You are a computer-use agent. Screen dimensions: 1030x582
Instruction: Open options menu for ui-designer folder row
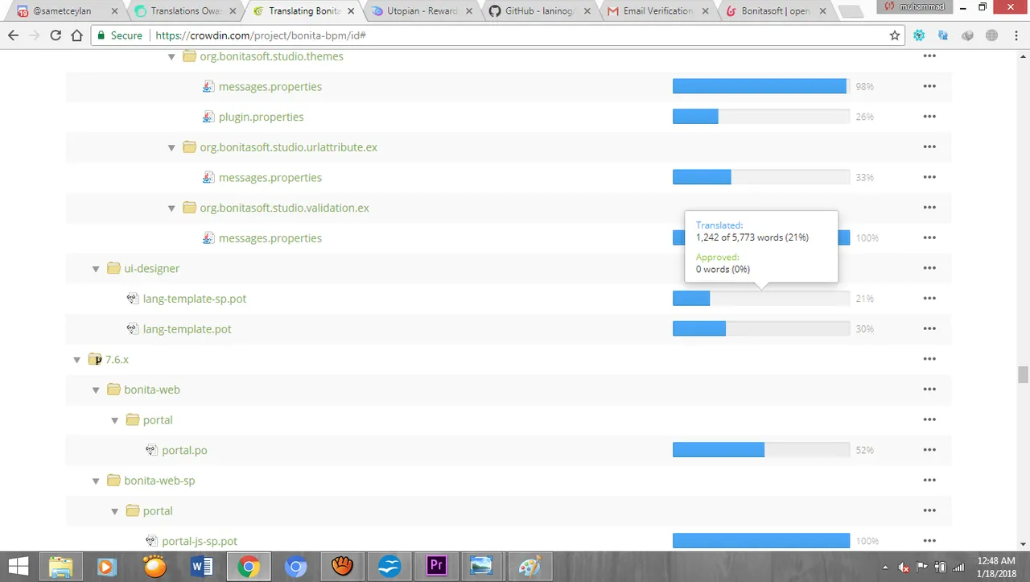pyautogui.click(x=929, y=268)
